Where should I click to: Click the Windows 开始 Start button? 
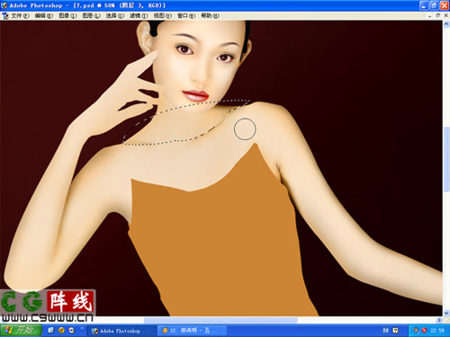pos(21,330)
